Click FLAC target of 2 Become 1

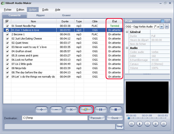point(95,34)
